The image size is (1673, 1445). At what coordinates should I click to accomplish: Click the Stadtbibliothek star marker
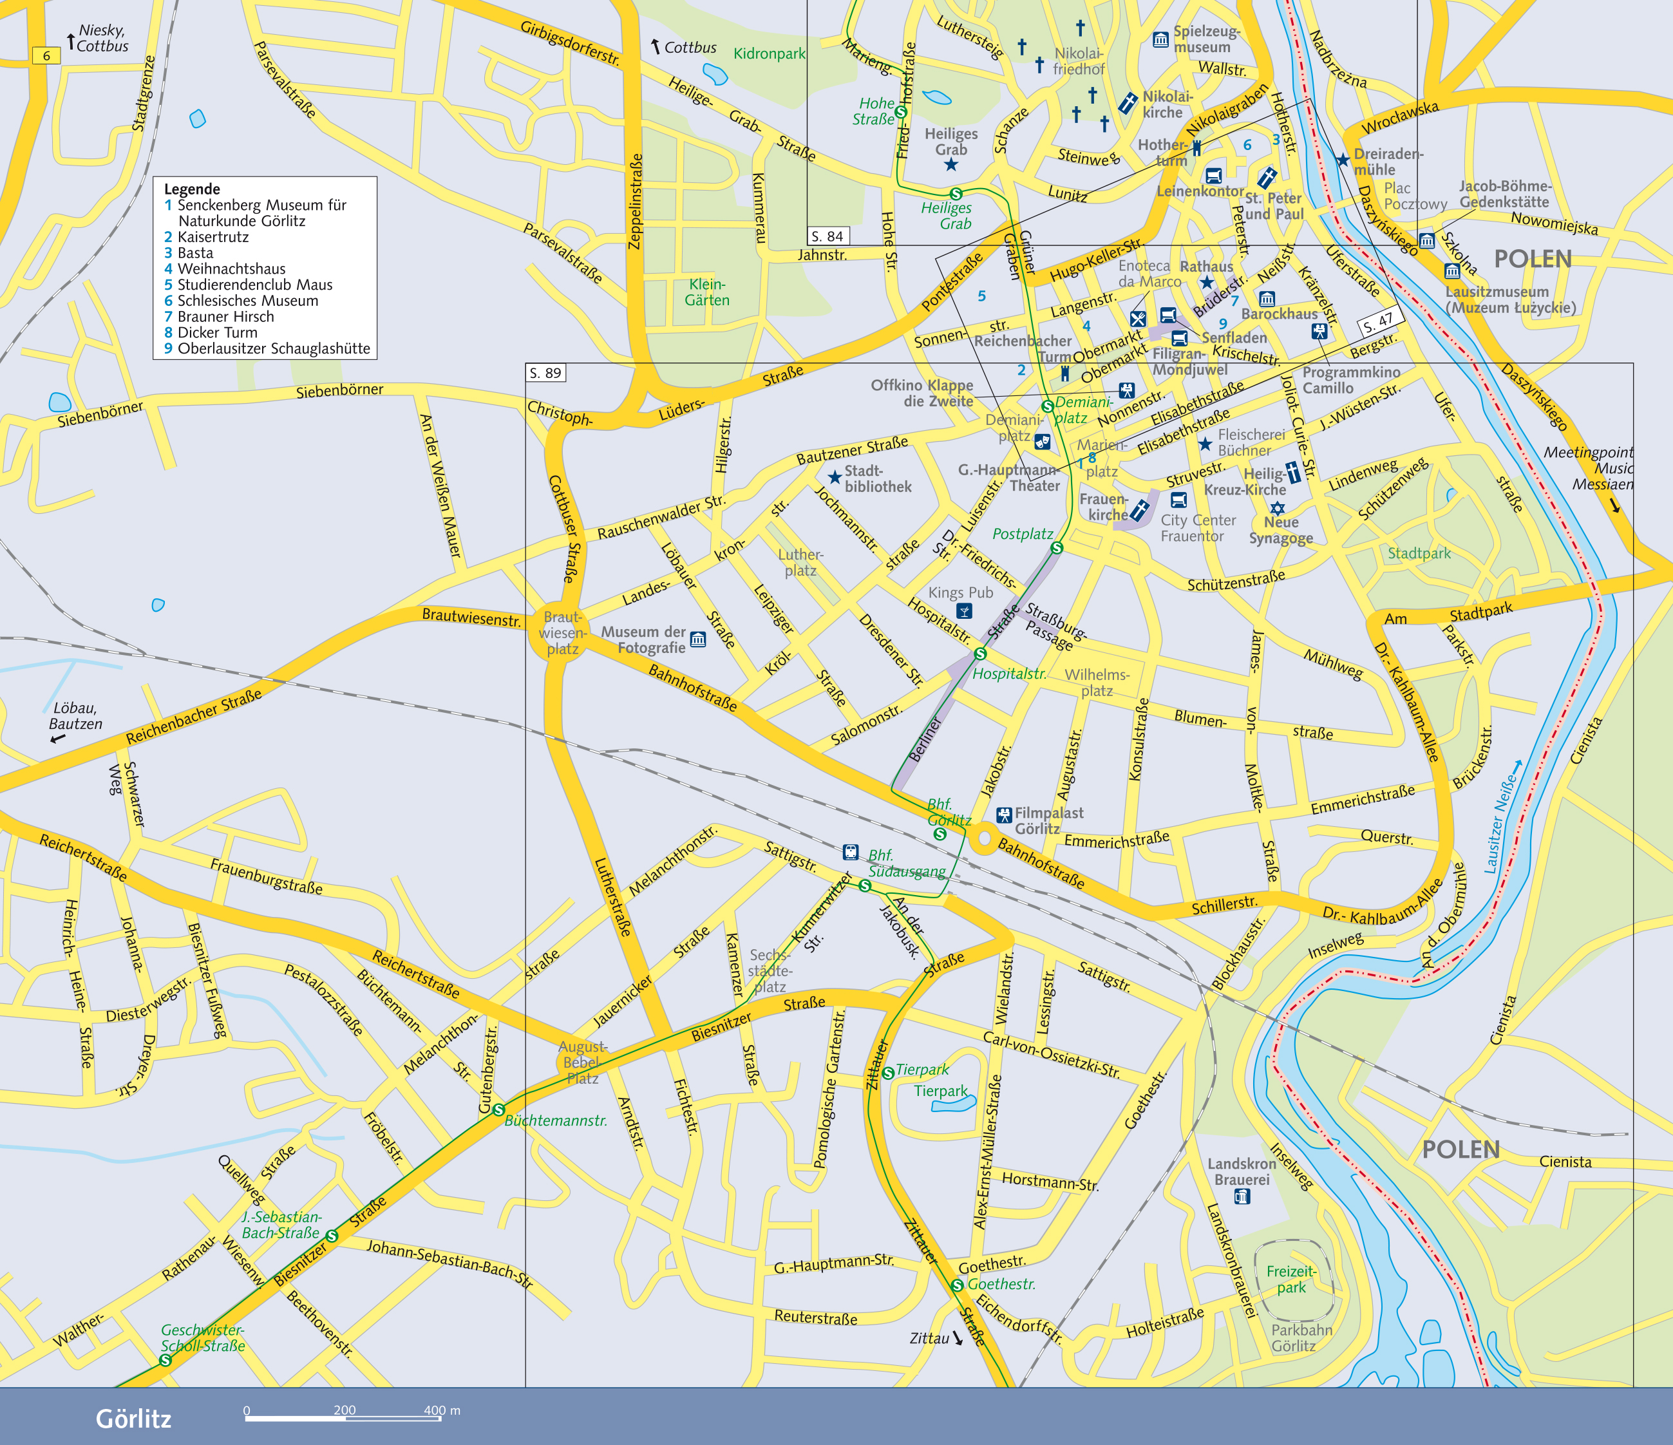pos(835,477)
